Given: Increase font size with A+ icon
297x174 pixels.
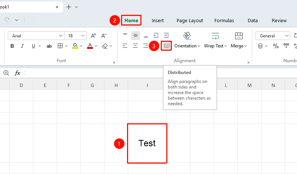Looking at the screenshot, I should (x=93, y=36).
